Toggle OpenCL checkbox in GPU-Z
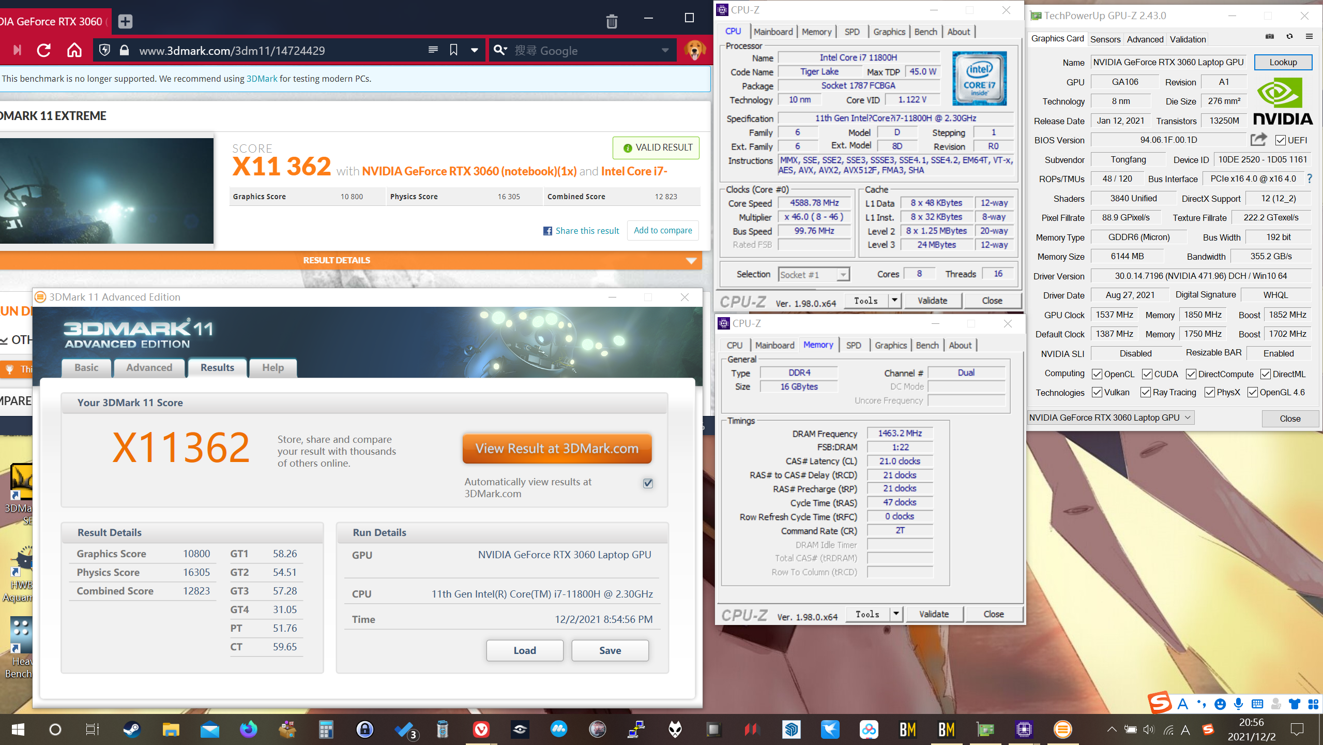 [1097, 374]
